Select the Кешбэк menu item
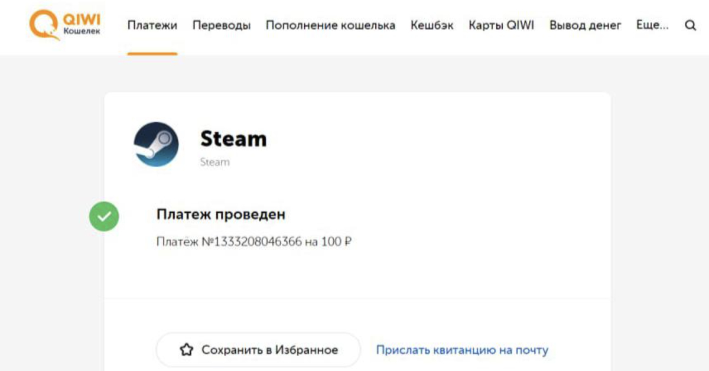 [x=432, y=25]
